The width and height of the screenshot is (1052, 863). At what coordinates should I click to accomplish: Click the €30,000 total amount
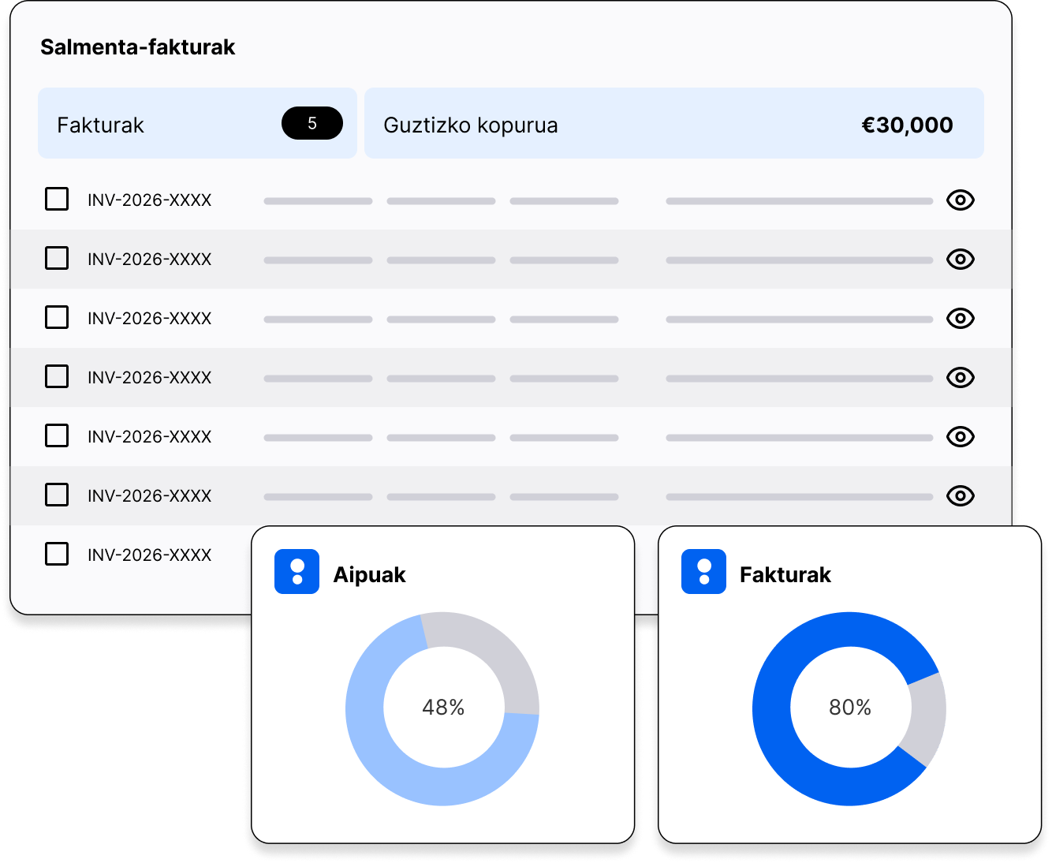[x=907, y=125]
